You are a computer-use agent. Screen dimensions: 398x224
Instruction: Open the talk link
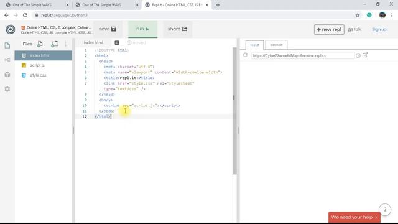point(354,29)
